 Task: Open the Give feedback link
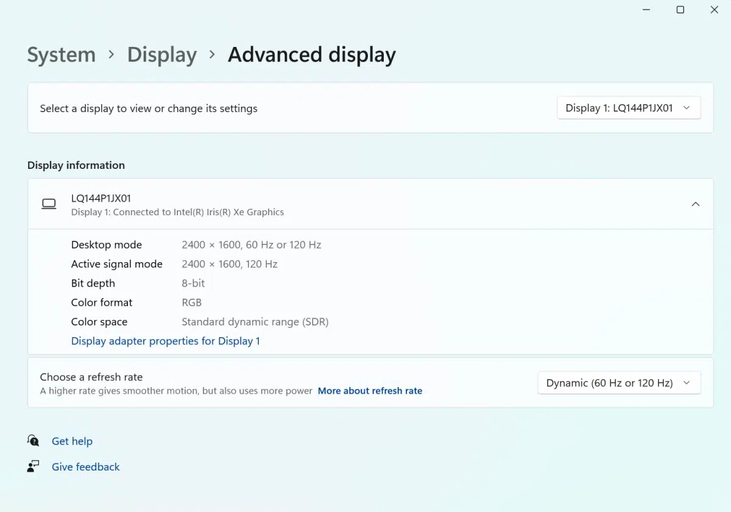(86, 467)
